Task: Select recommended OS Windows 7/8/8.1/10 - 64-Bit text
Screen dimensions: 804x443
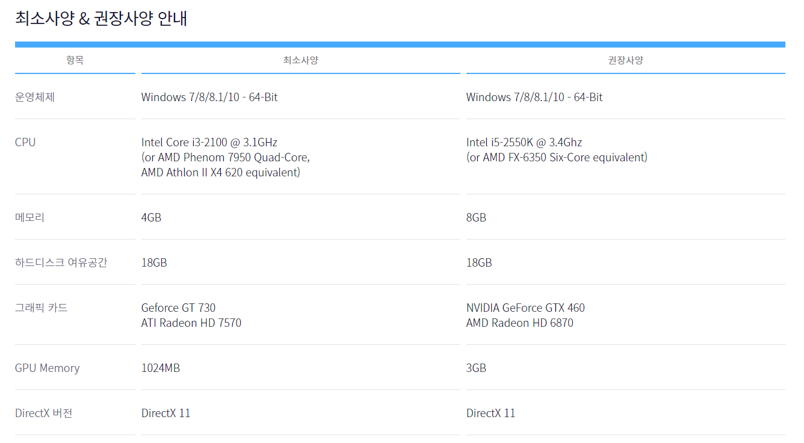Action: pos(534,97)
